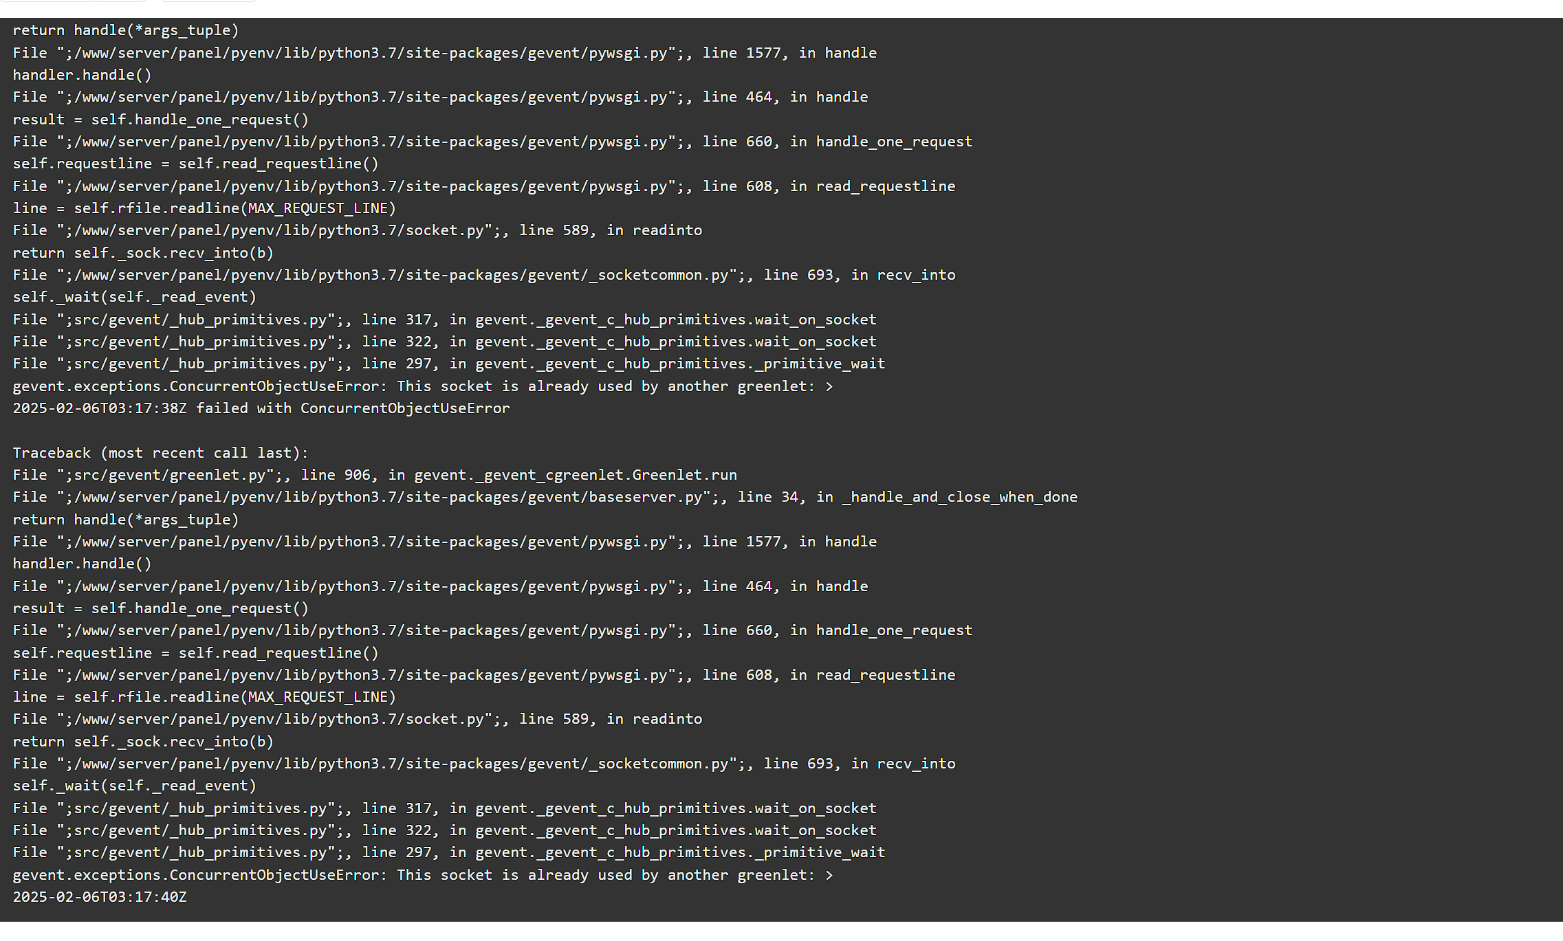This screenshot has width=1563, height=941.
Task: Click the lower socket.py line 589 readinto entry
Action: [358, 718]
